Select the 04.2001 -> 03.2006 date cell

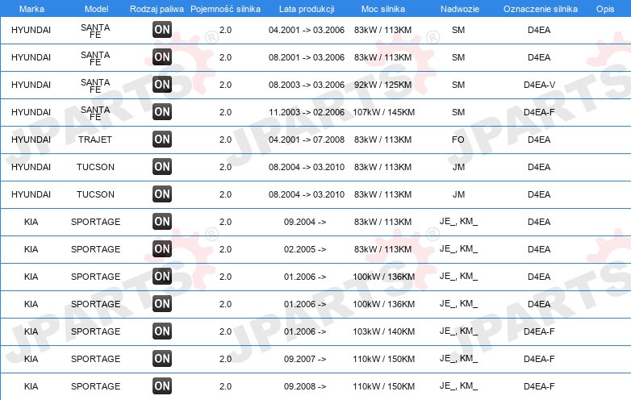click(307, 30)
